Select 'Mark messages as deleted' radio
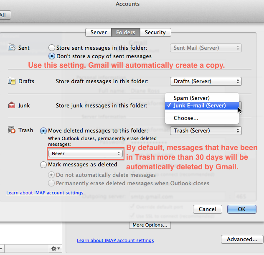The width and height of the screenshot is (264, 255). click(43, 165)
